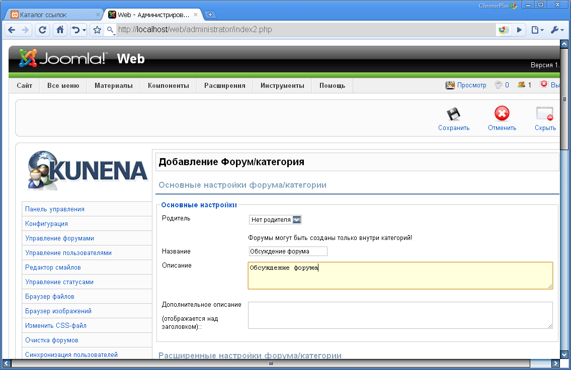Click in the Название input field

point(288,251)
